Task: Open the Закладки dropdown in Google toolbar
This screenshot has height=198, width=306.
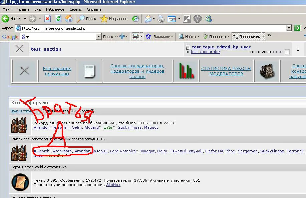Action: (x=163, y=36)
